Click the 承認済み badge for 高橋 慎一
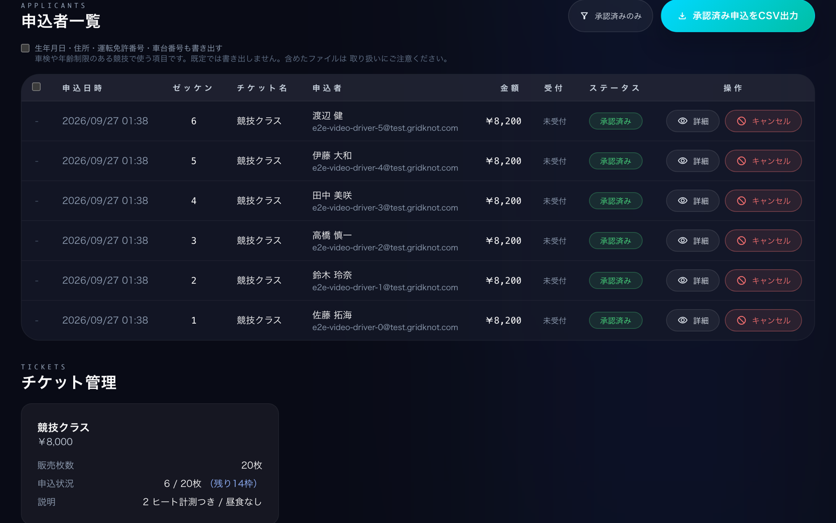This screenshot has width=836, height=523. point(616,241)
